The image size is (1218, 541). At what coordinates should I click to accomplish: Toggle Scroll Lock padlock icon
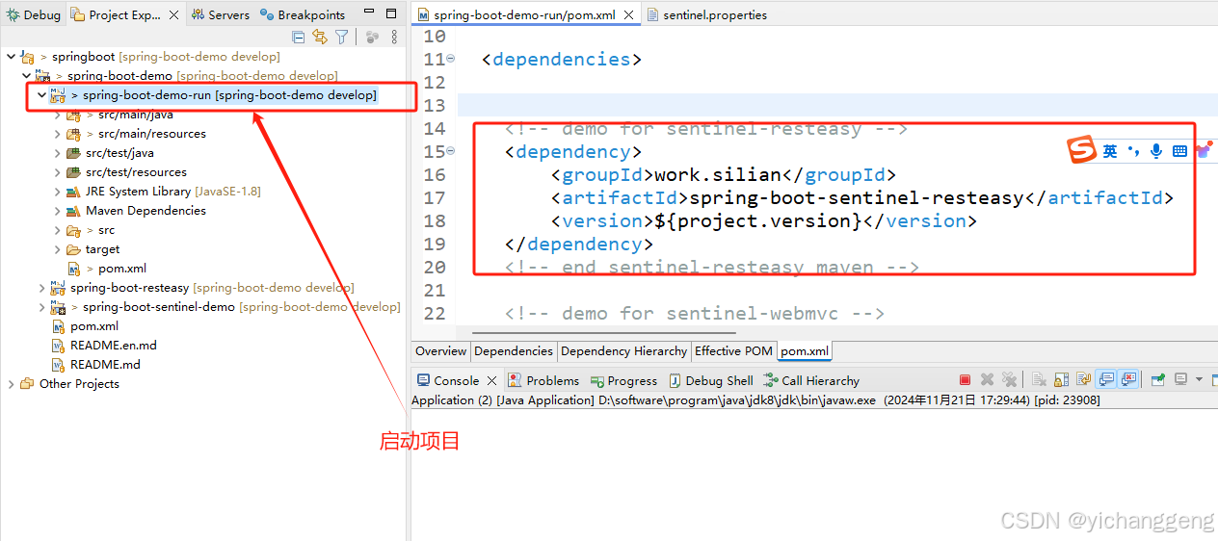click(1061, 380)
